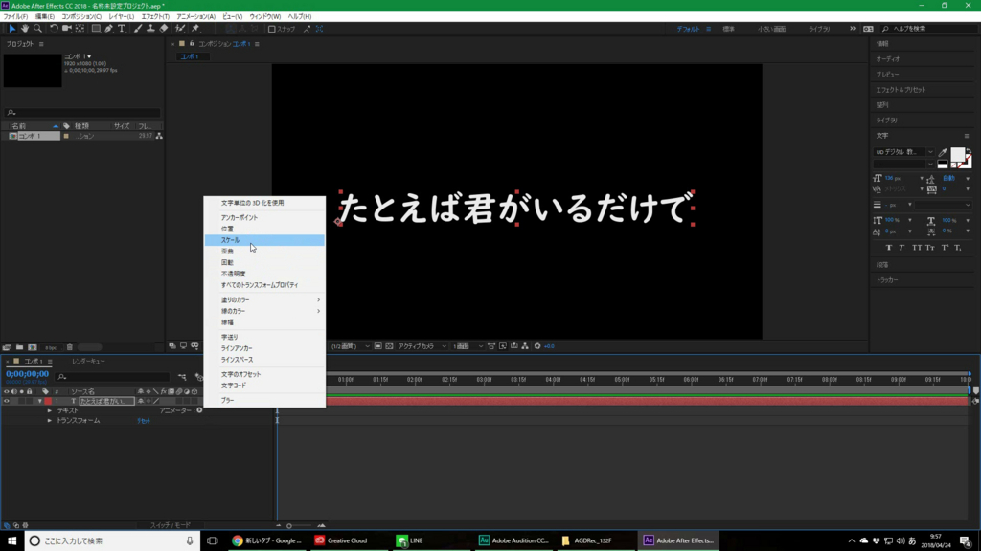Expand the トランスフォーム property group
Viewport: 981px width, 551px height.
[50, 421]
